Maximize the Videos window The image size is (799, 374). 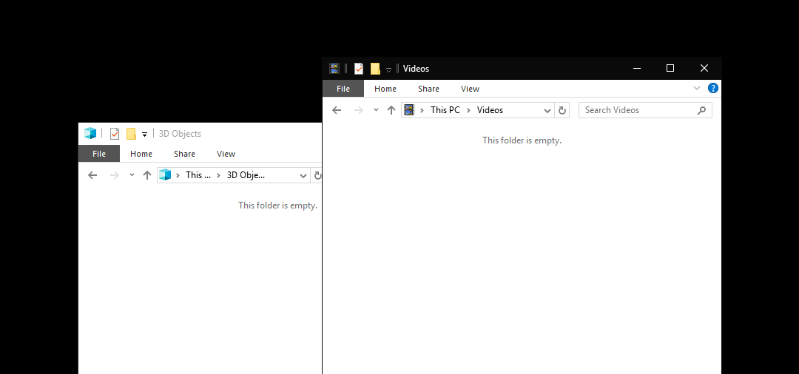pos(670,68)
